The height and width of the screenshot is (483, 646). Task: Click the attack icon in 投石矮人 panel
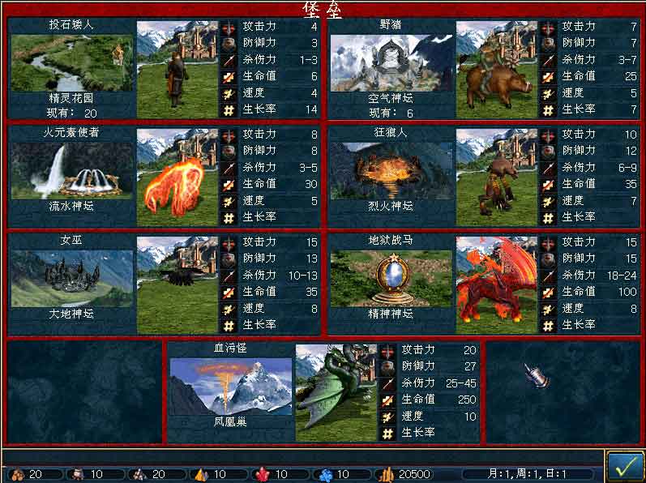point(229,28)
